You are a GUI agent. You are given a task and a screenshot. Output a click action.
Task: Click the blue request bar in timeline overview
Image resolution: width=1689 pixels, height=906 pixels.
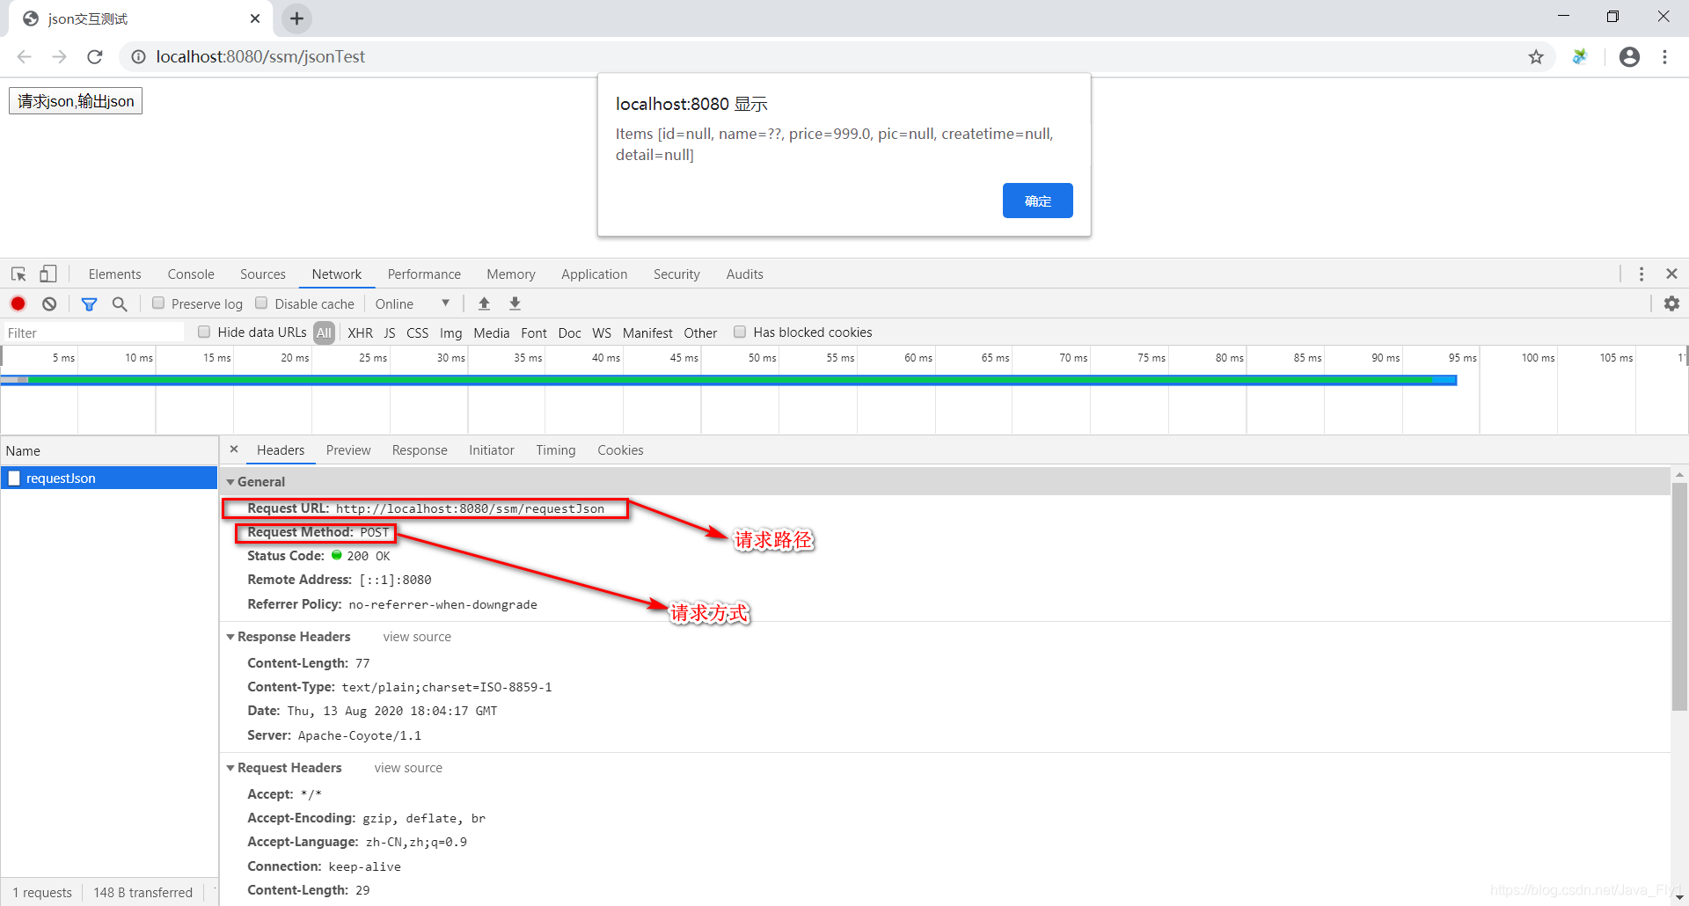(x=730, y=380)
